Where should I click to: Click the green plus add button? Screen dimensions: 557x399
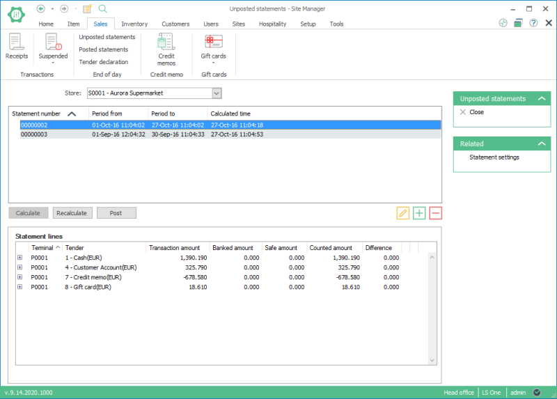pyautogui.click(x=419, y=213)
